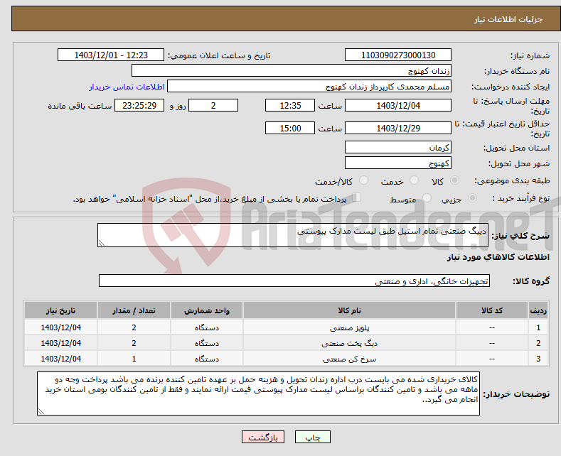
Task: Click the remaining days field showing 2
Action: (213, 105)
